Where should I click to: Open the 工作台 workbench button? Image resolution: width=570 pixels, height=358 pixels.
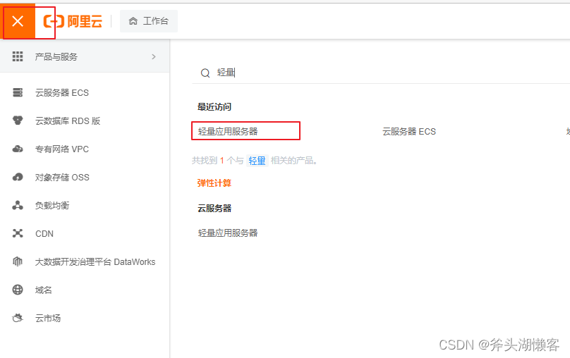point(149,21)
